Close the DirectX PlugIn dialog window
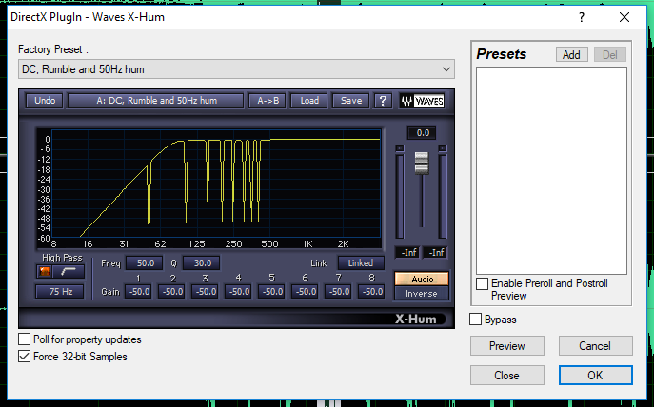This screenshot has height=407, width=654. [x=624, y=17]
